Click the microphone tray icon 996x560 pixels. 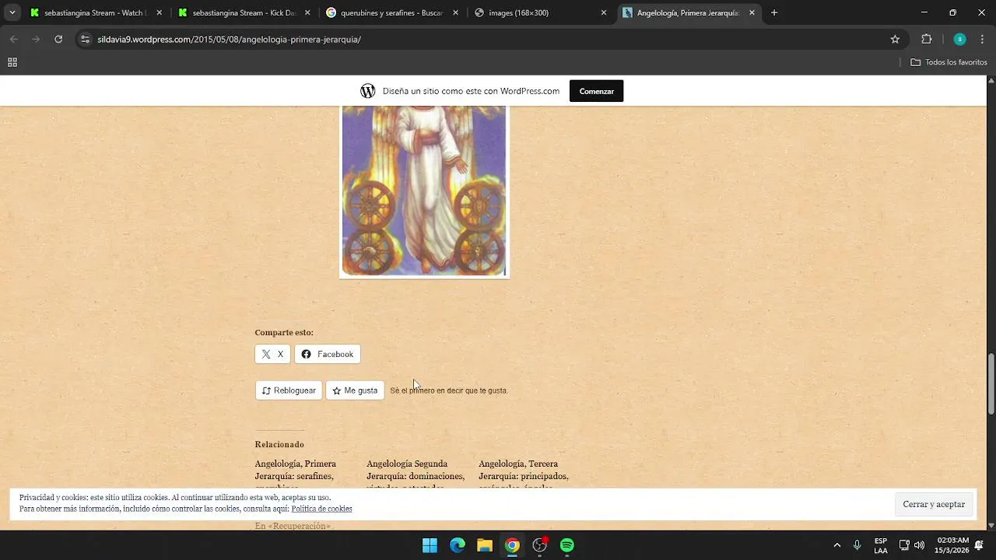tap(857, 545)
